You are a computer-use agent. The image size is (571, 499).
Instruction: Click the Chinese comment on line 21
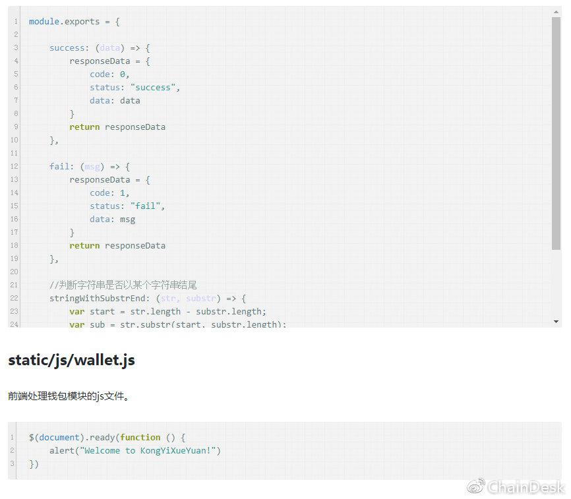click(x=123, y=285)
